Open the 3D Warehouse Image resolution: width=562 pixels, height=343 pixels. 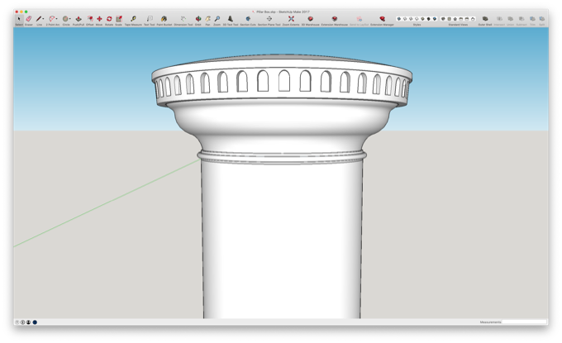click(311, 19)
